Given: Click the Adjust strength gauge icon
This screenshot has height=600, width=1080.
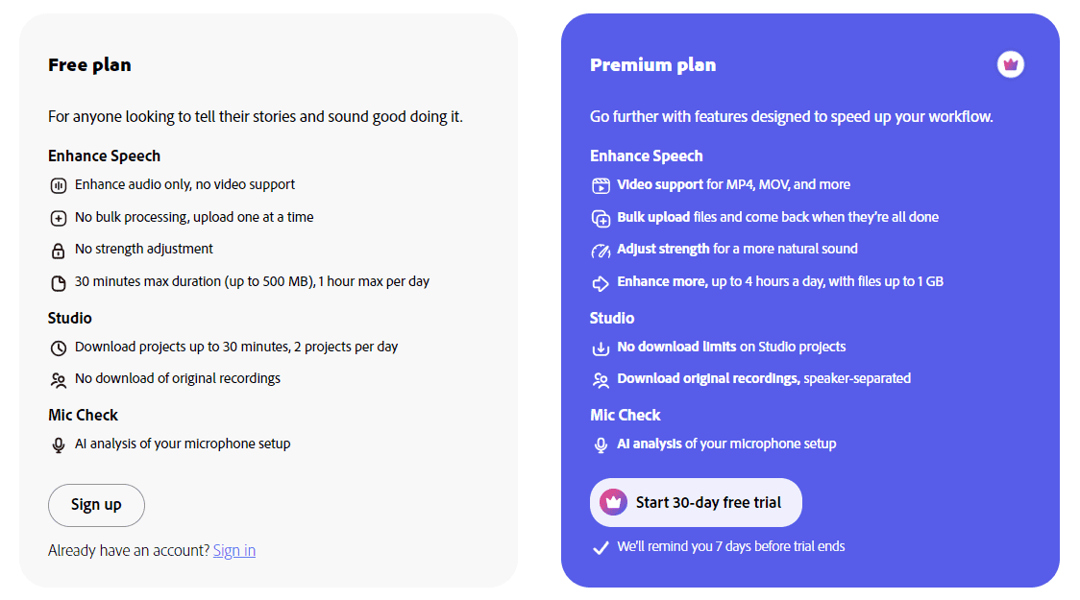Looking at the screenshot, I should (x=601, y=251).
